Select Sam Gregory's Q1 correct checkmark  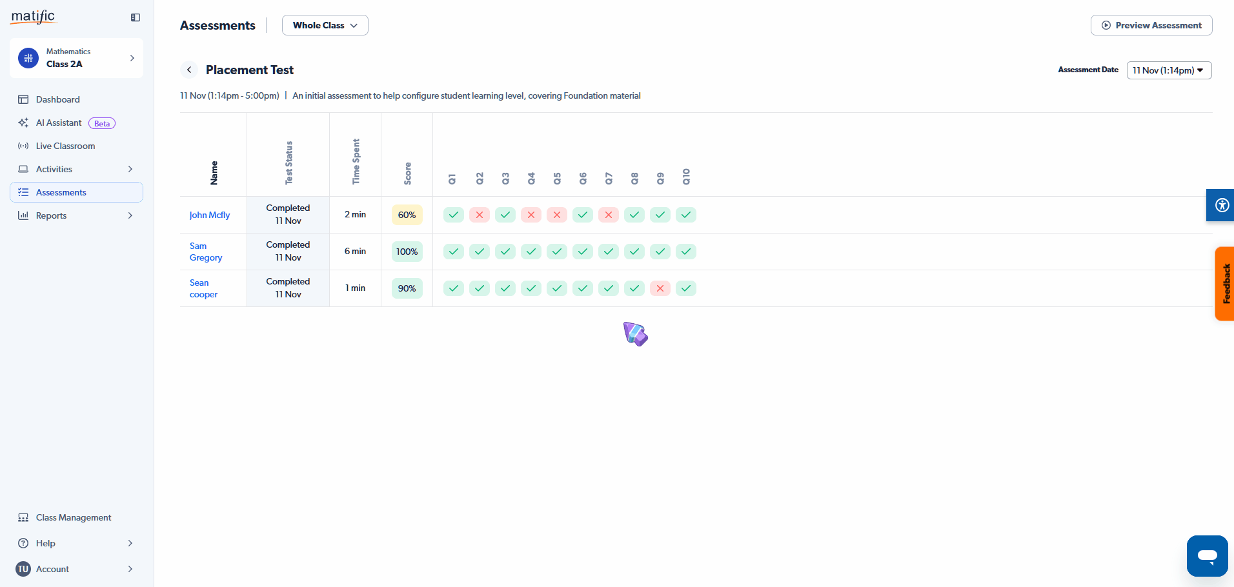coord(454,252)
